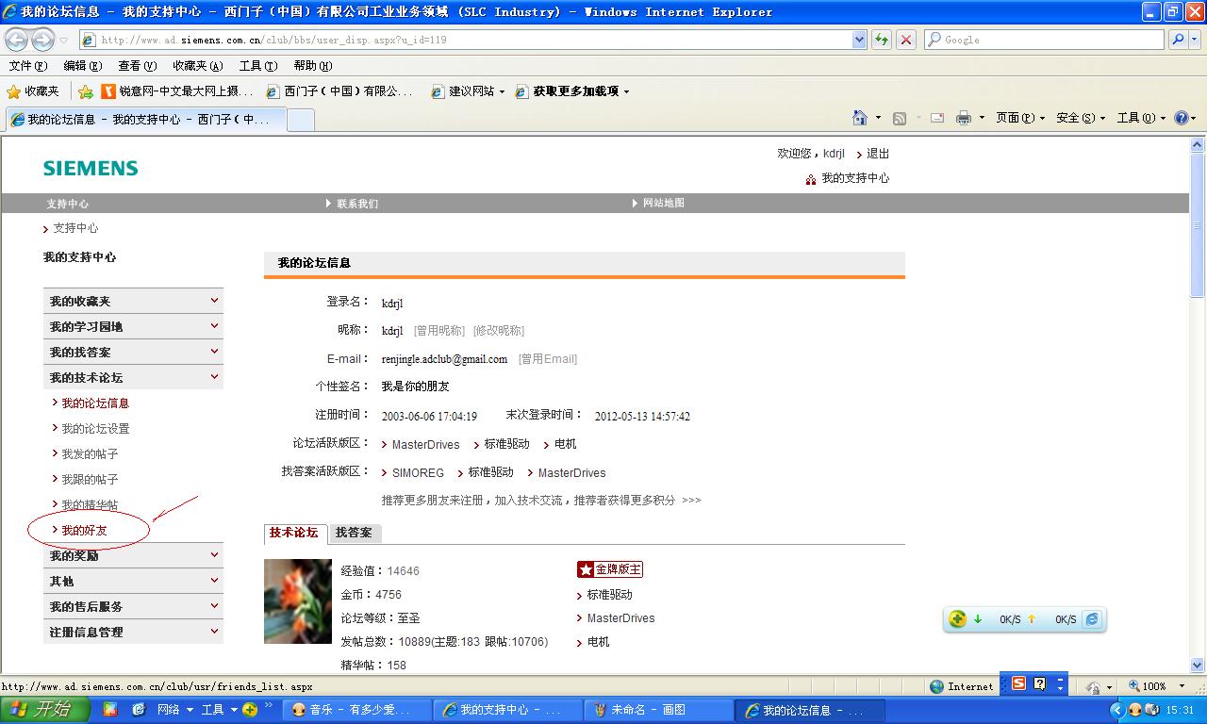Switch to 音乐 taskbar window
Screen dimensions: 1207x724
pos(356,710)
